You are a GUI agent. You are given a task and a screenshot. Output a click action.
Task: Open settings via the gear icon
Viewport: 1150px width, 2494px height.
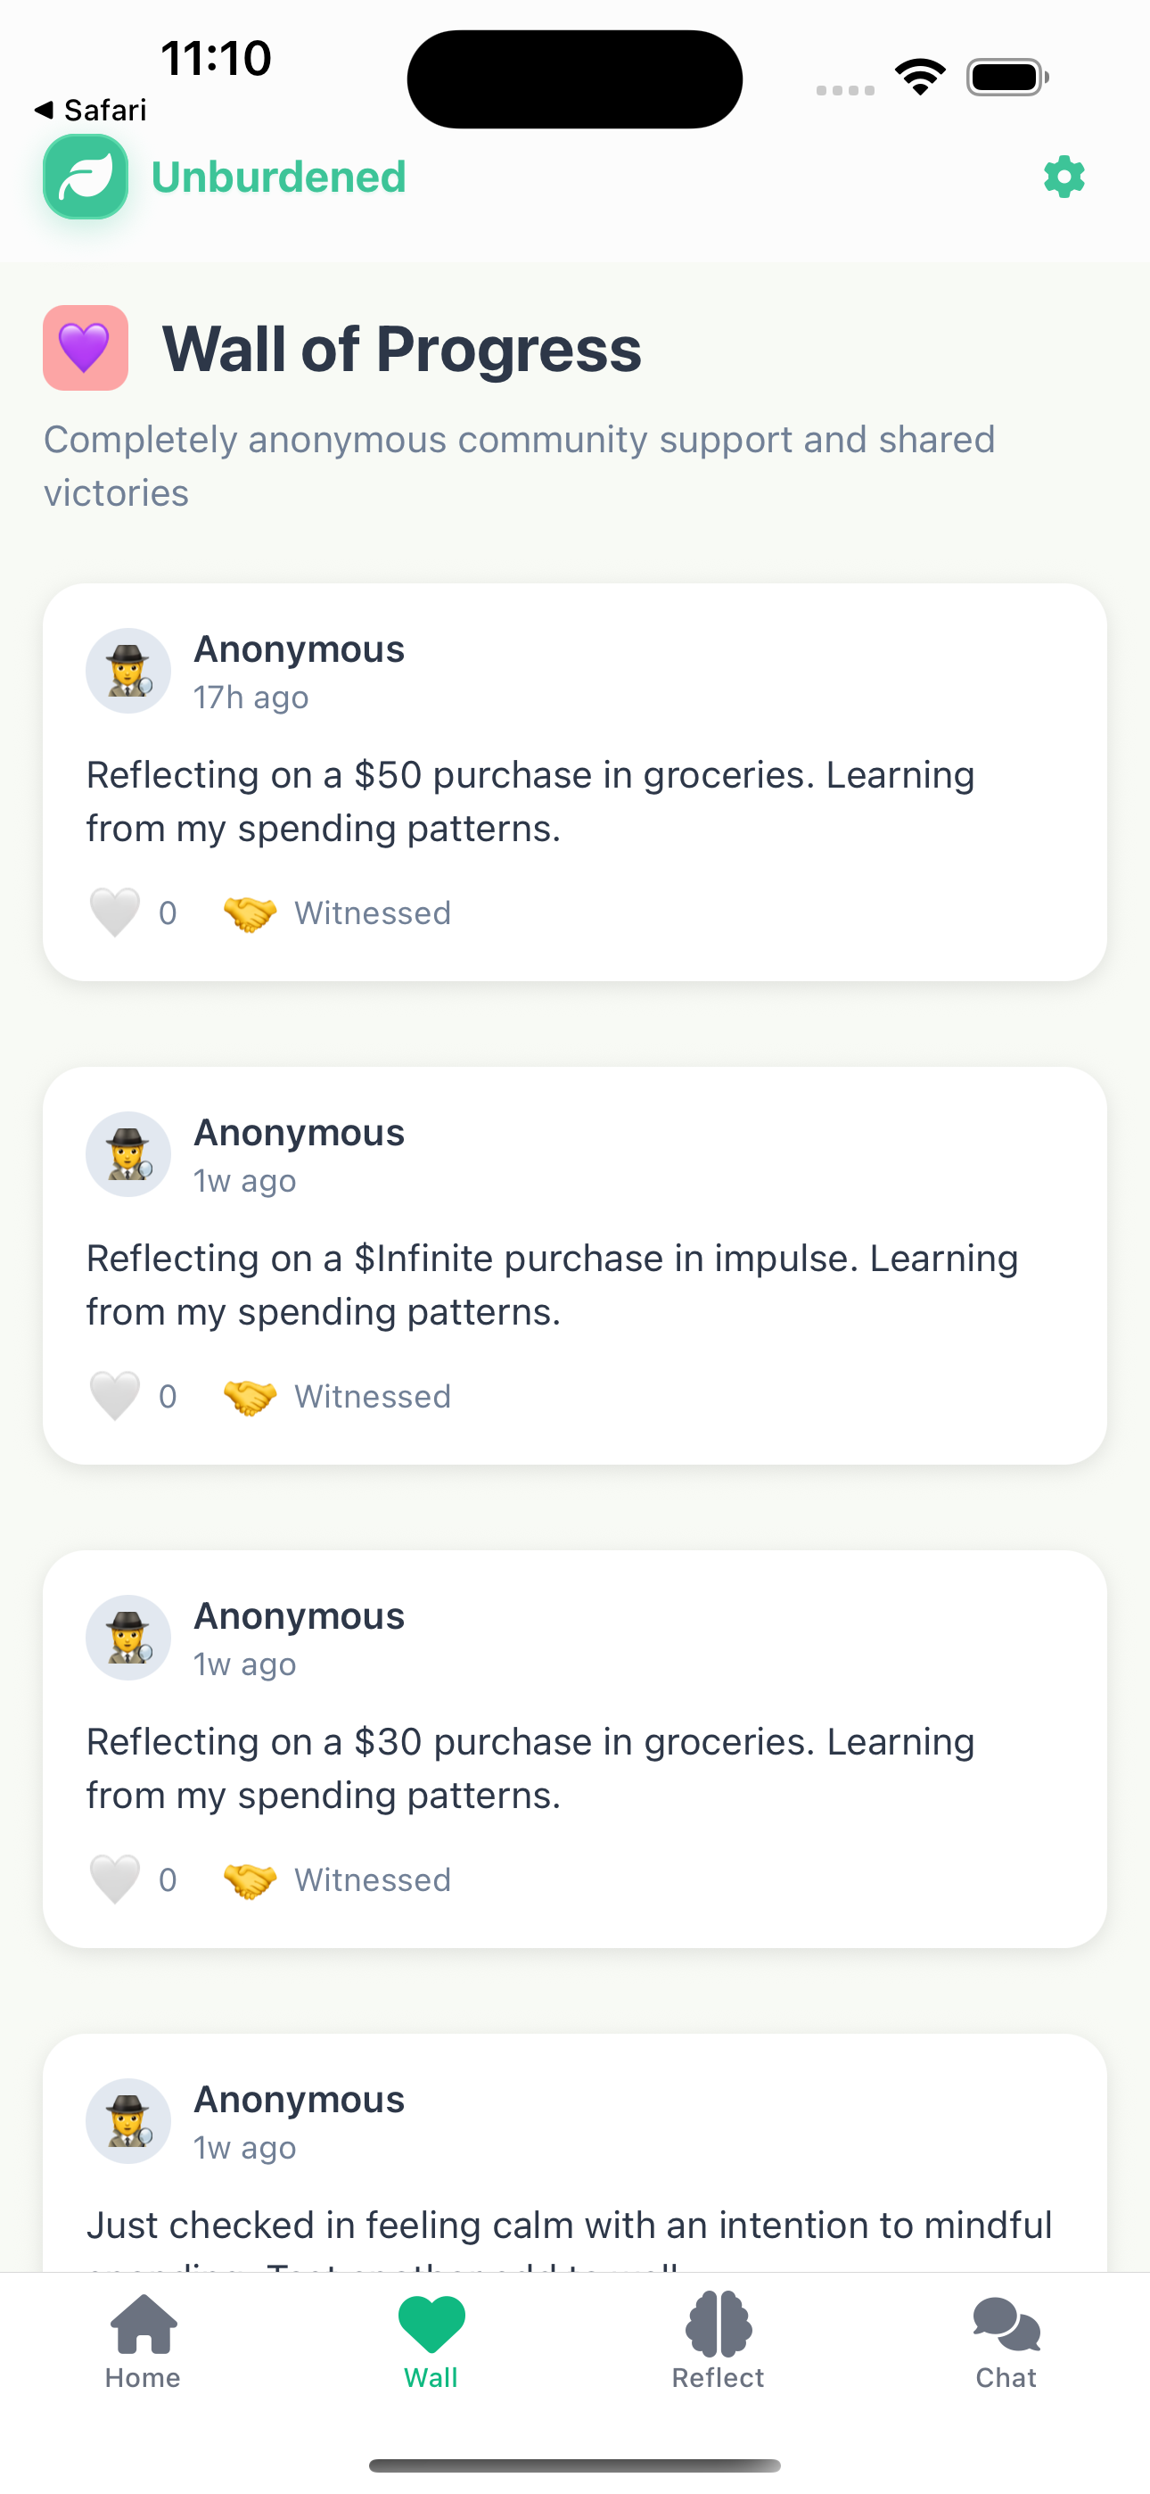click(x=1064, y=178)
